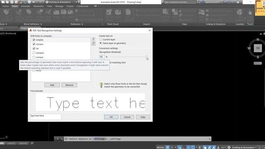The height and width of the screenshot is (149, 265).
Task: Expand the Block panel dropdown arrow
Action: [x=6, y=24]
